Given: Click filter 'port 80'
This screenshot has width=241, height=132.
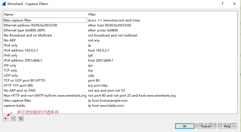Looking at the screenshot, I should 94,81.
